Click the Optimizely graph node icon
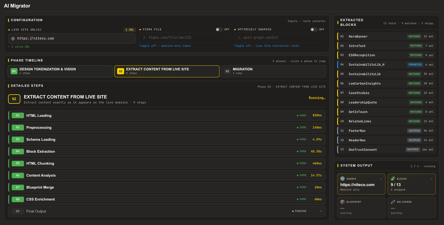 pos(239,38)
